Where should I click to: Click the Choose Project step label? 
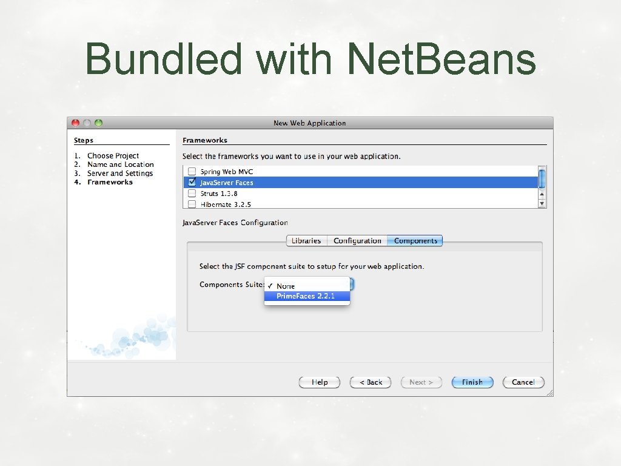tap(113, 156)
